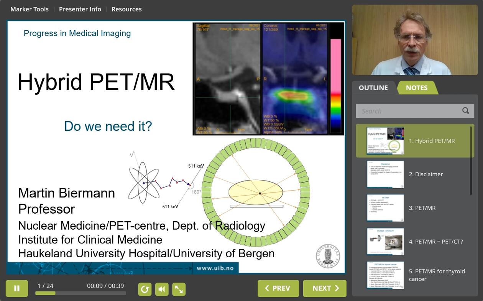Click the slide progress seek bar
Viewport: 483px width, 301px height.
80,293
